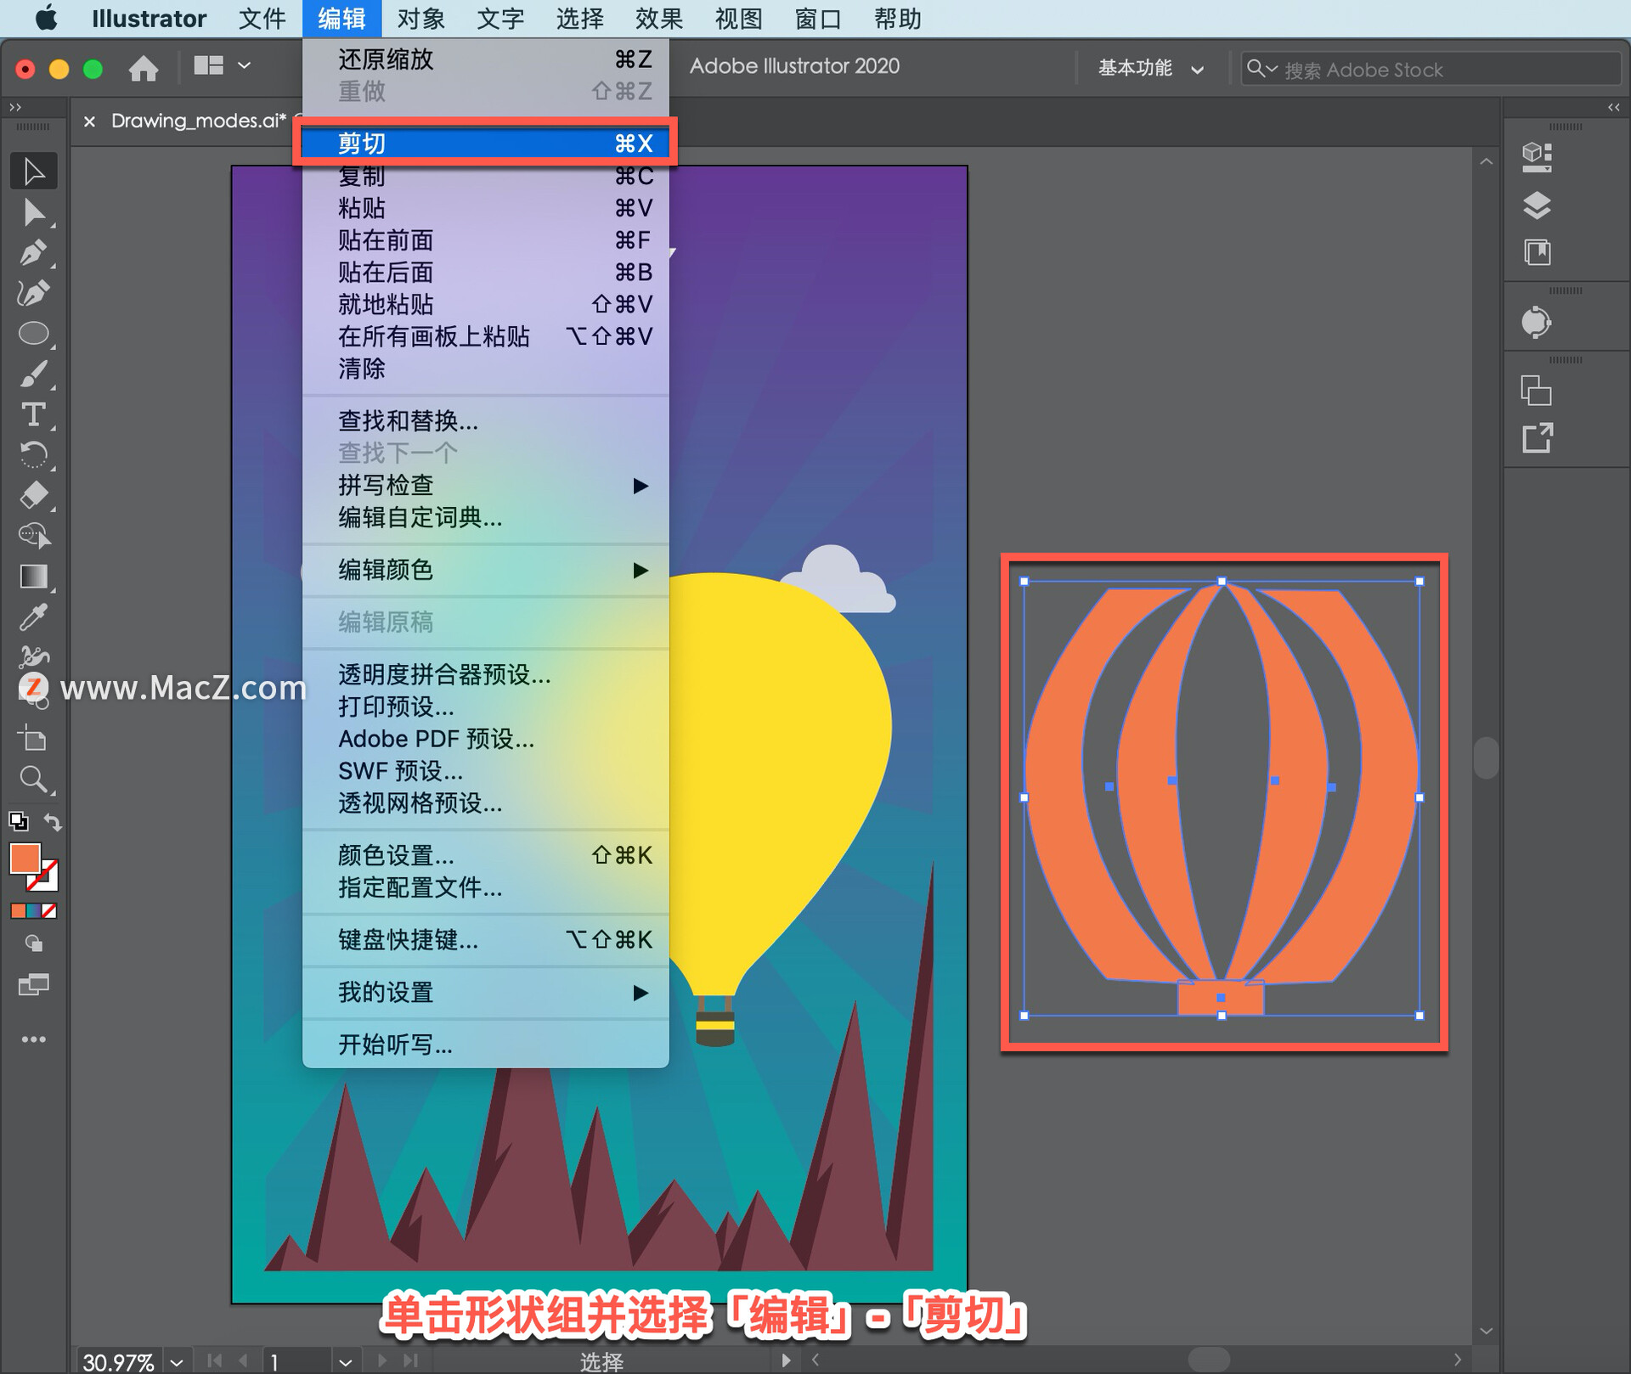This screenshot has height=1374, width=1631.
Task: Click the orange fill color swatch
Action: pos(25,859)
